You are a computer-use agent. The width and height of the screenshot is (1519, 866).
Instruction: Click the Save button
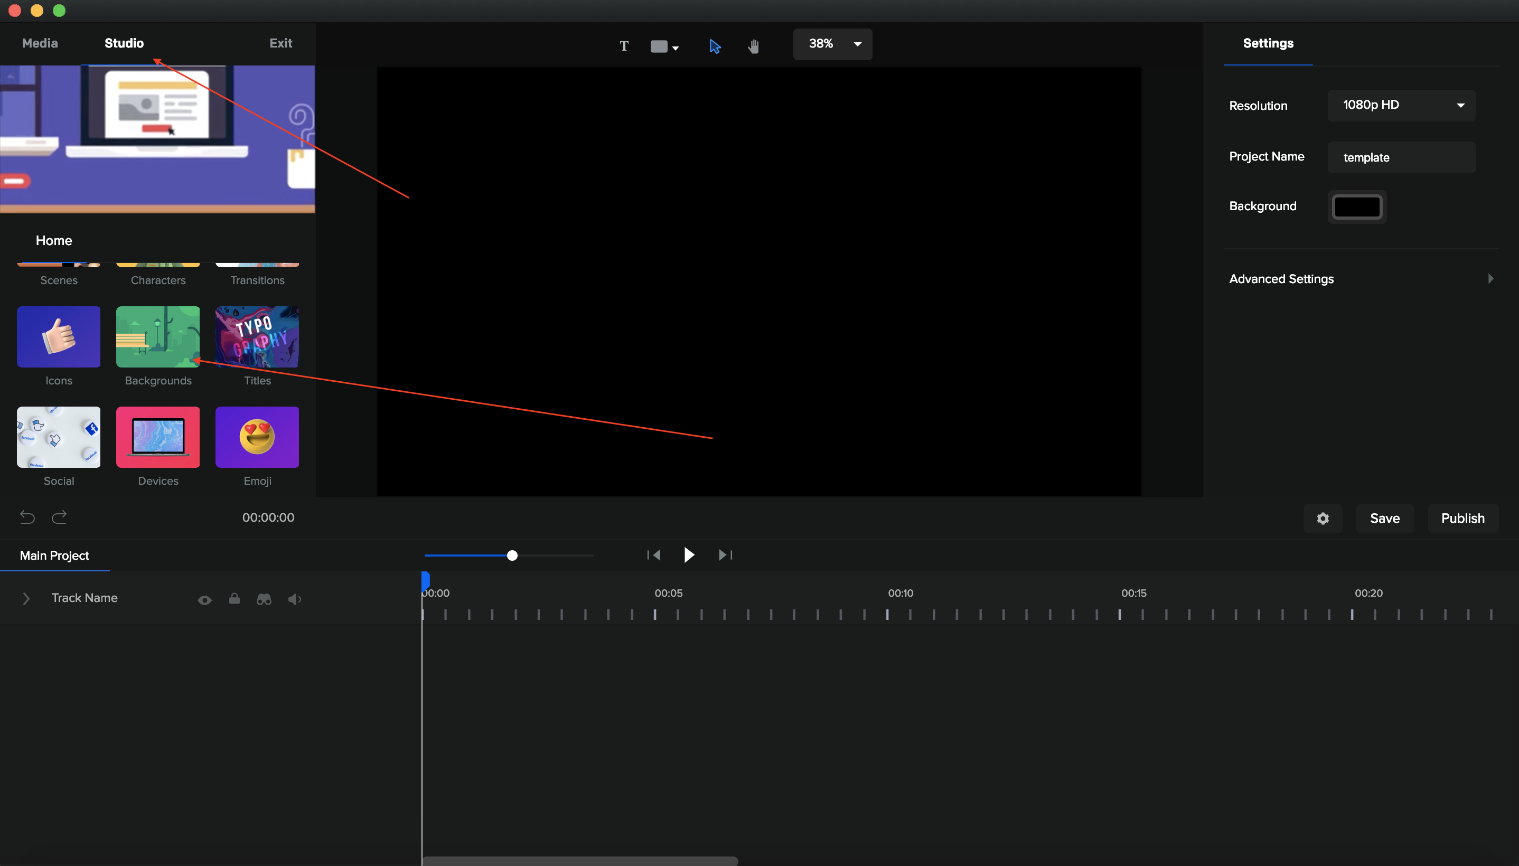coord(1385,518)
